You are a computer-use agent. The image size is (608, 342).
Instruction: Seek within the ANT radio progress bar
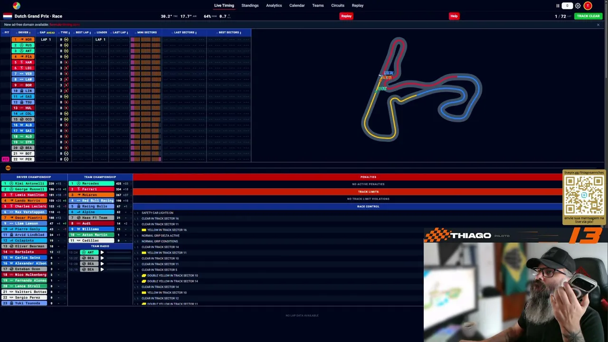(x=119, y=252)
